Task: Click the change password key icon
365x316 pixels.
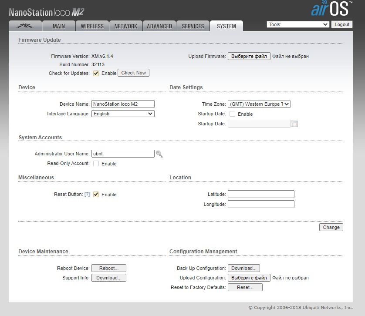Action: [x=159, y=154]
